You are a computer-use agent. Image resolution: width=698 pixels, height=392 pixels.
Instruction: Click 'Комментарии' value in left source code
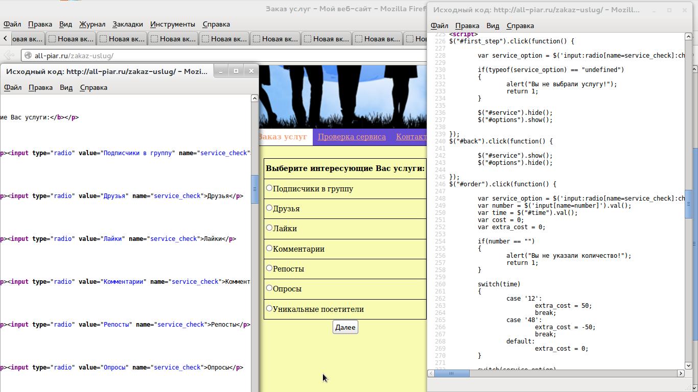[x=123, y=281]
